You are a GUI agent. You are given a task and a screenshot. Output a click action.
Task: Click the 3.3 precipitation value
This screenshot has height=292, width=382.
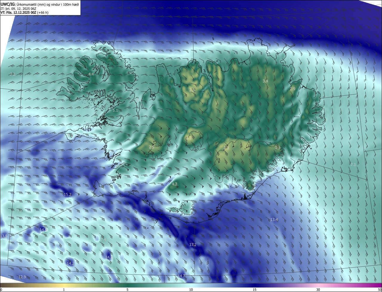pos(278,147)
